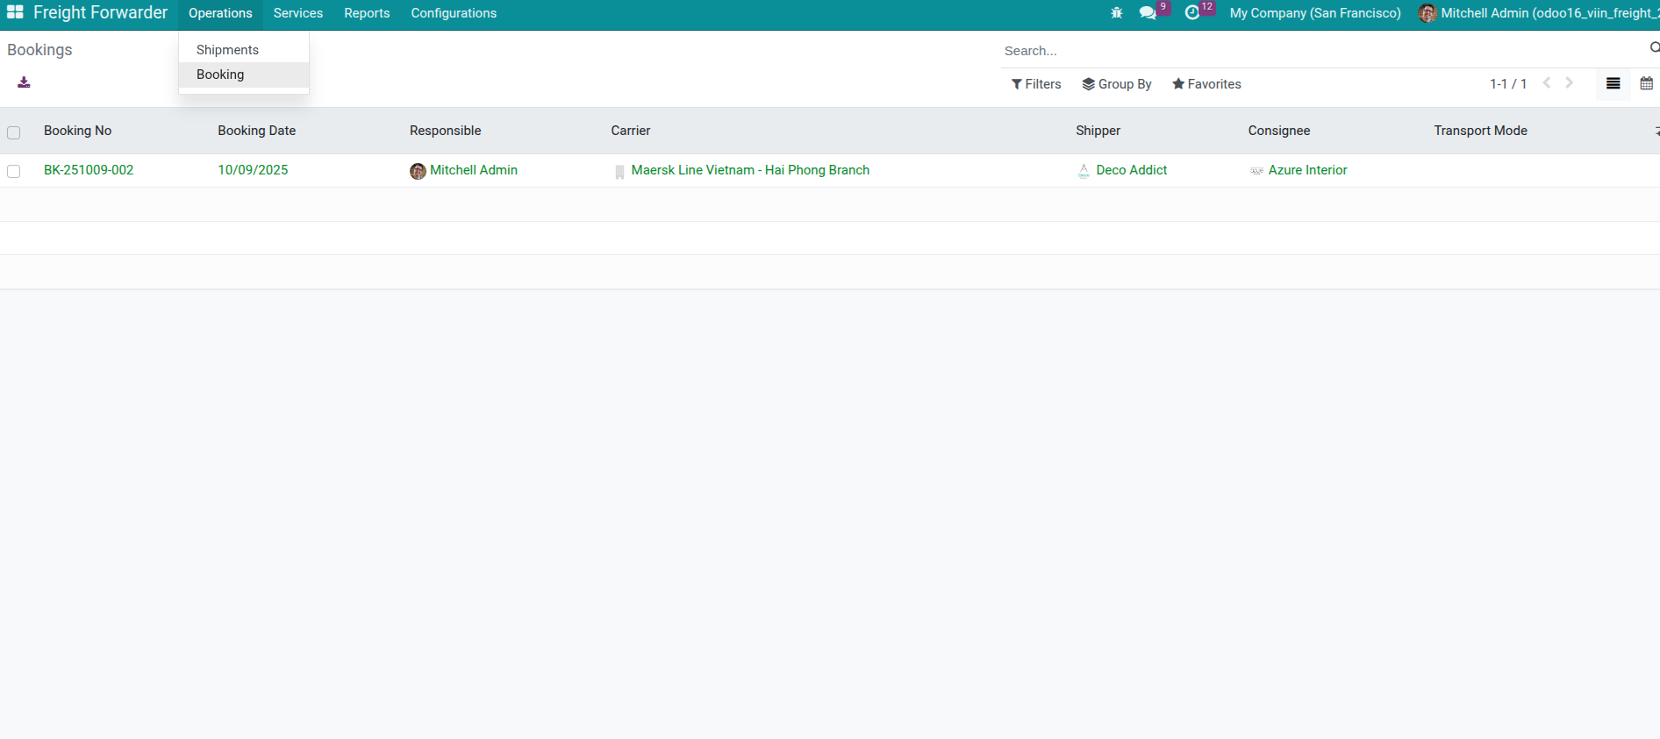Go to next page arrow
Screen dimensions: 1660x739
(1570, 83)
